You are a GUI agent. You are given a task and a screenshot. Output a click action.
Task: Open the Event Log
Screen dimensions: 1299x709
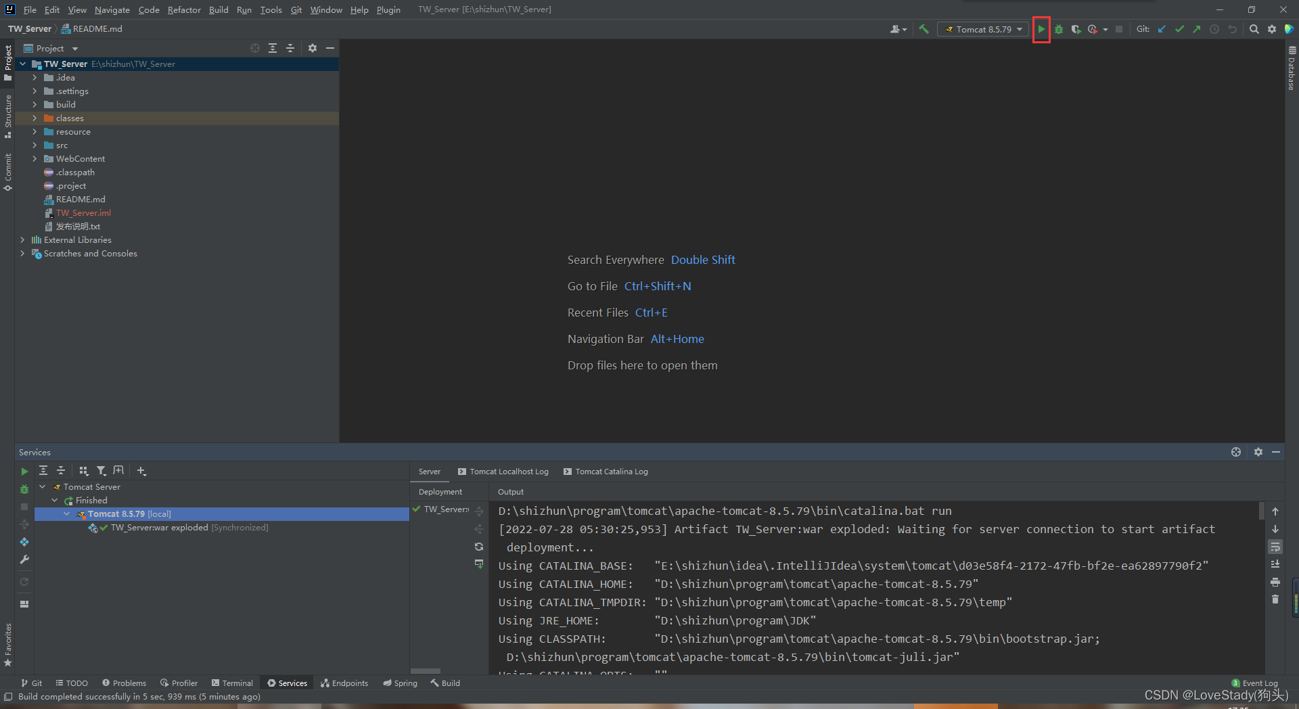click(x=1254, y=683)
